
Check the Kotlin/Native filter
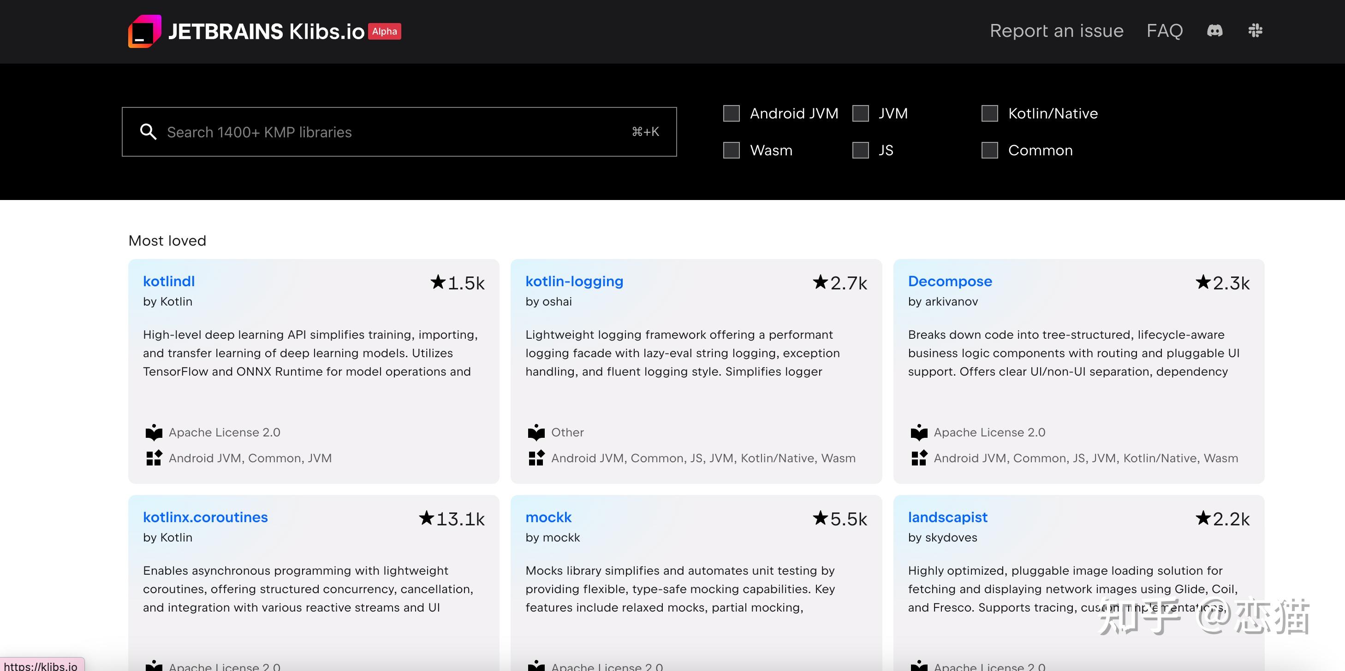[989, 113]
